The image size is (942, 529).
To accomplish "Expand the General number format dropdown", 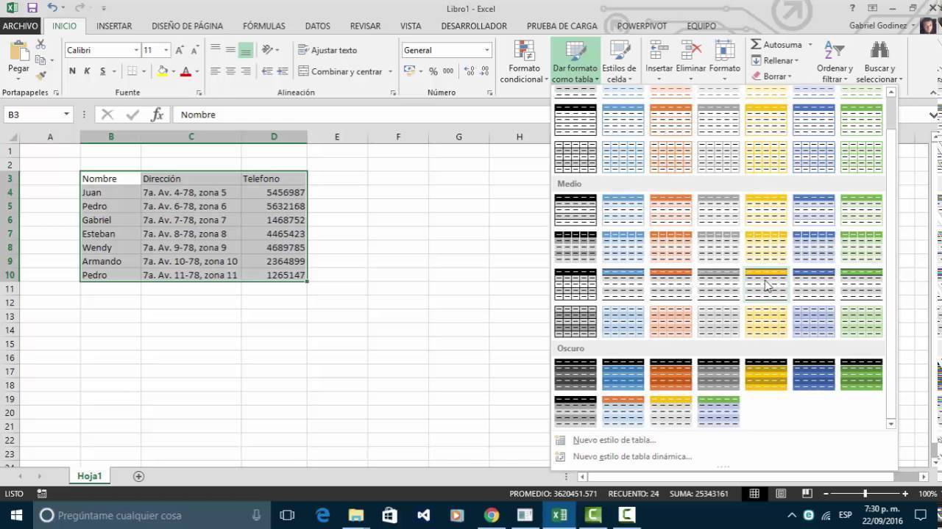I will (486, 50).
